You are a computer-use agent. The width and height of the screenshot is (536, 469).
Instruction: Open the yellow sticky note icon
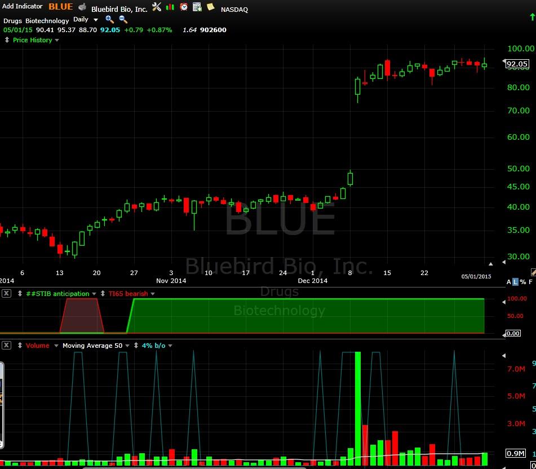(x=211, y=7)
